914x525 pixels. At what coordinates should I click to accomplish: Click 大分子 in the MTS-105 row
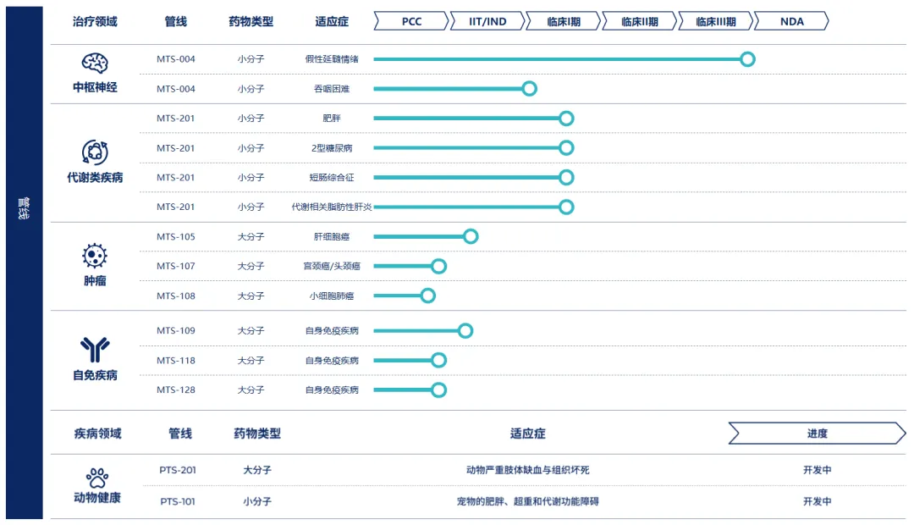point(251,236)
